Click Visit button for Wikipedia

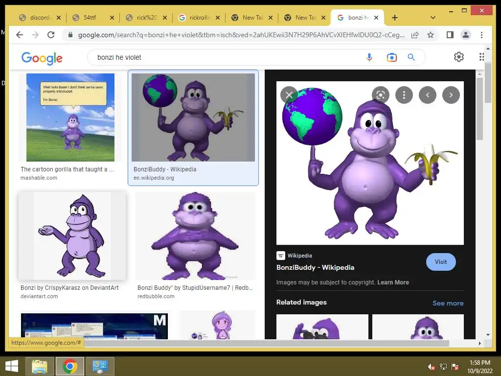click(x=441, y=262)
